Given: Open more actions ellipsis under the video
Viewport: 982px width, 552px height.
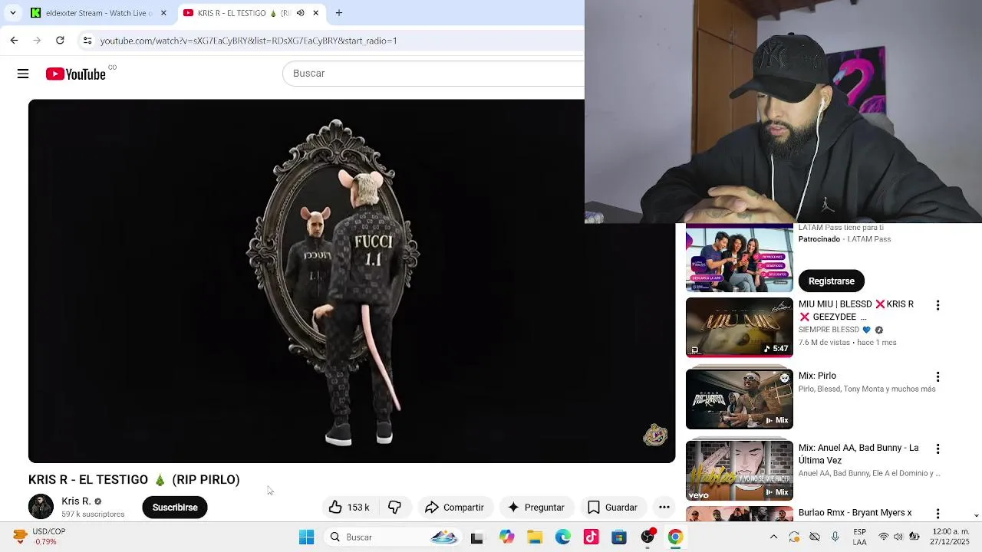Looking at the screenshot, I should click(664, 507).
